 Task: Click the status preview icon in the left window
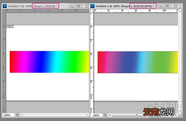pos(17,115)
